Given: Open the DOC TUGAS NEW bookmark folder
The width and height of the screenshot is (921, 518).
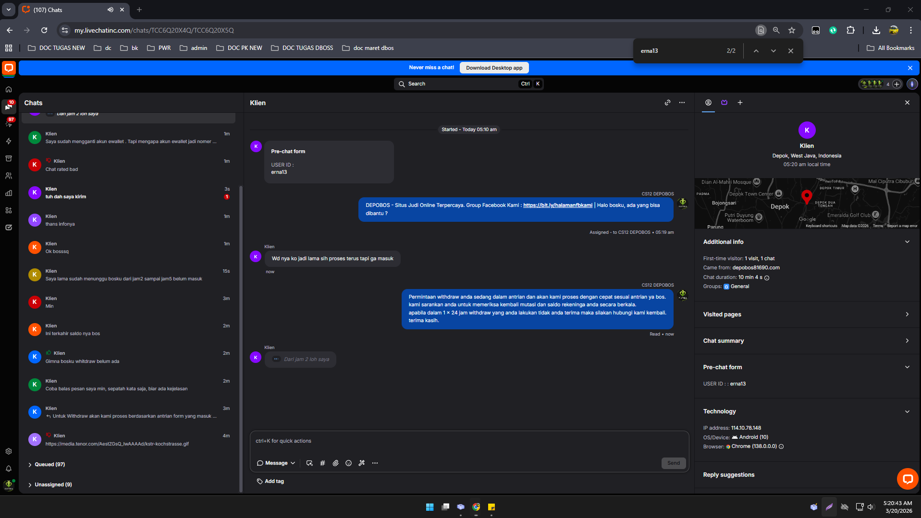Looking at the screenshot, I should click(57, 48).
